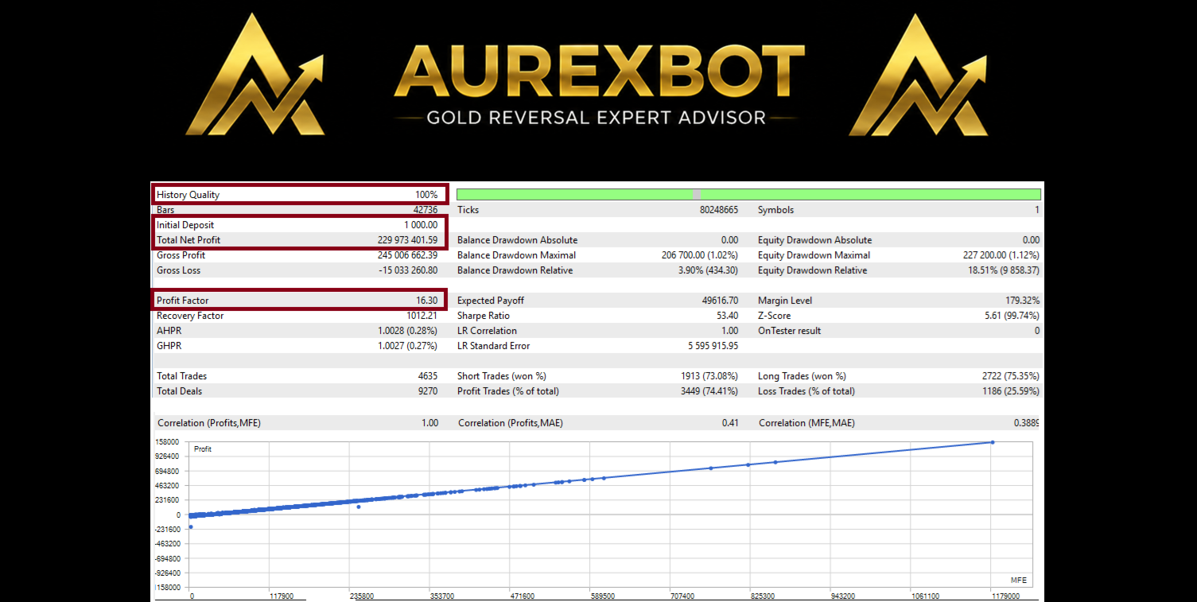
Task: Click the Loss Trades value 1186 (25.59%)
Action: click(x=1011, y=391)
